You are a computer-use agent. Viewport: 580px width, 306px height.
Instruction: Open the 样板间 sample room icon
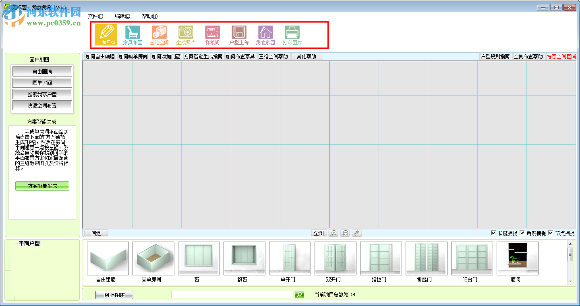pos(212,35)
